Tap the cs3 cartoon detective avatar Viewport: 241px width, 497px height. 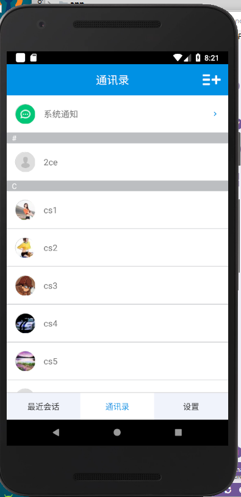click(25, 285)
